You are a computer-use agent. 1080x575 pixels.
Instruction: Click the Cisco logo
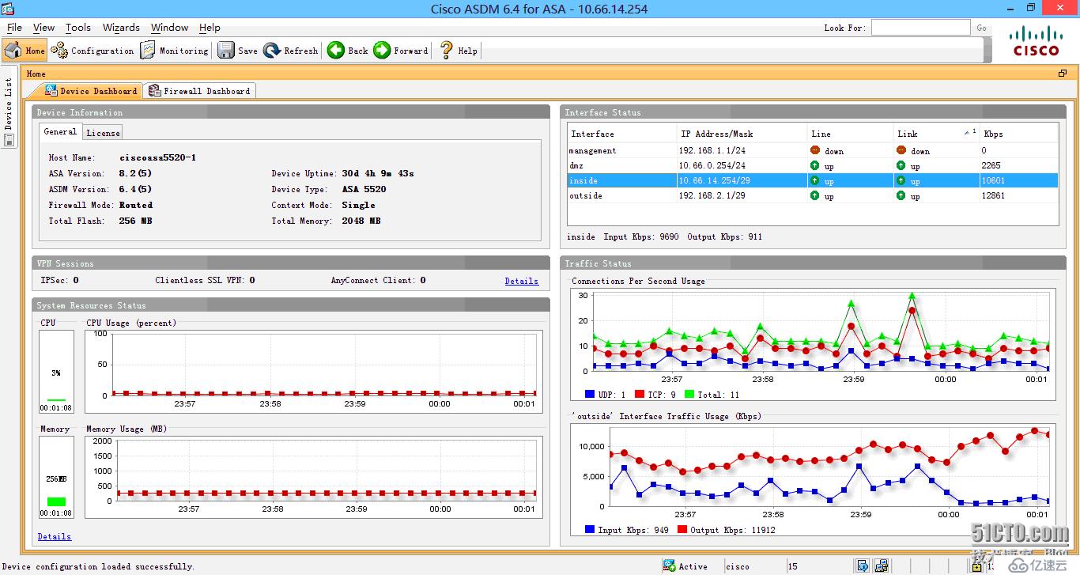tap(1037, 41)
